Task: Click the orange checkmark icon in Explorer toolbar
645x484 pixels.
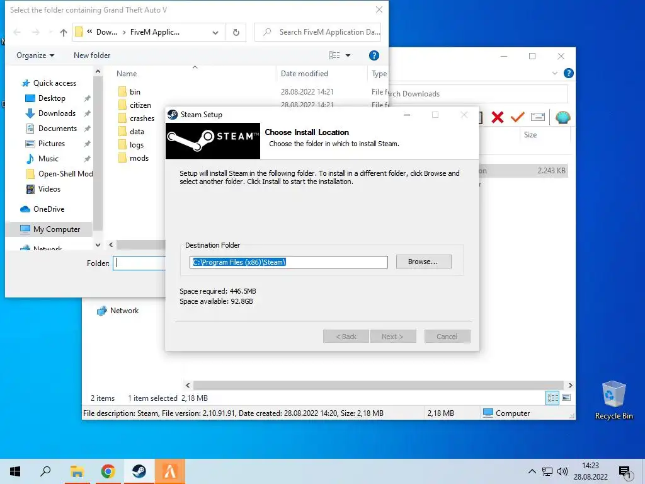Action: (x=517, y=117)
